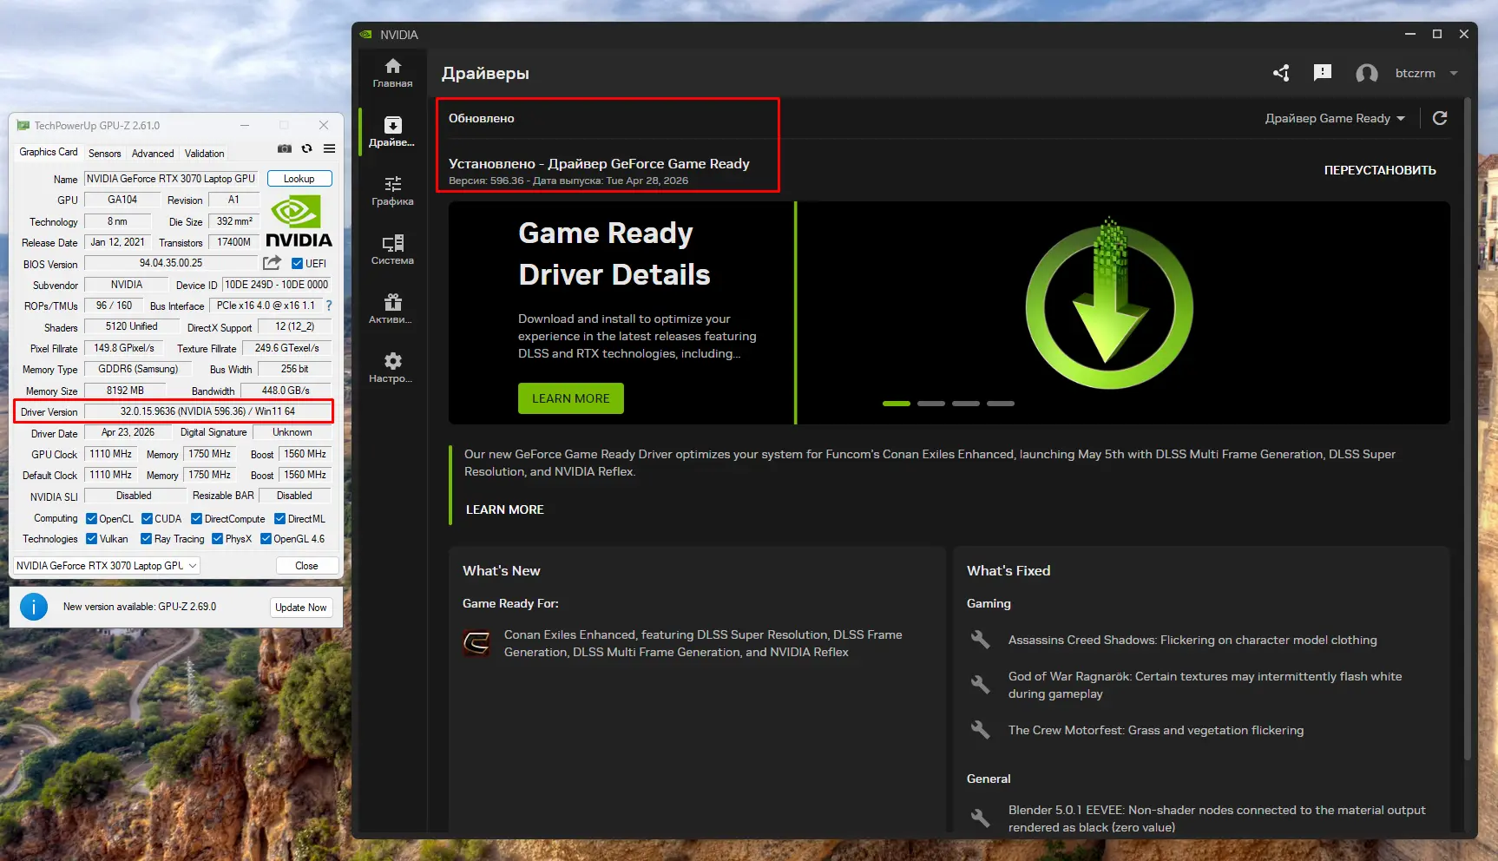Switch to the Validation tab

[205, 154]
